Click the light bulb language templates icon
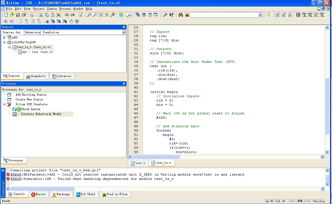 click(268, 15)
